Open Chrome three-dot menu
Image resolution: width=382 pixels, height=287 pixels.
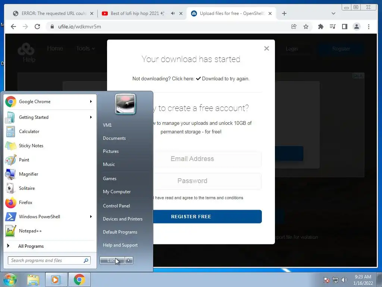pyautogui.click(x=369, y=27)
